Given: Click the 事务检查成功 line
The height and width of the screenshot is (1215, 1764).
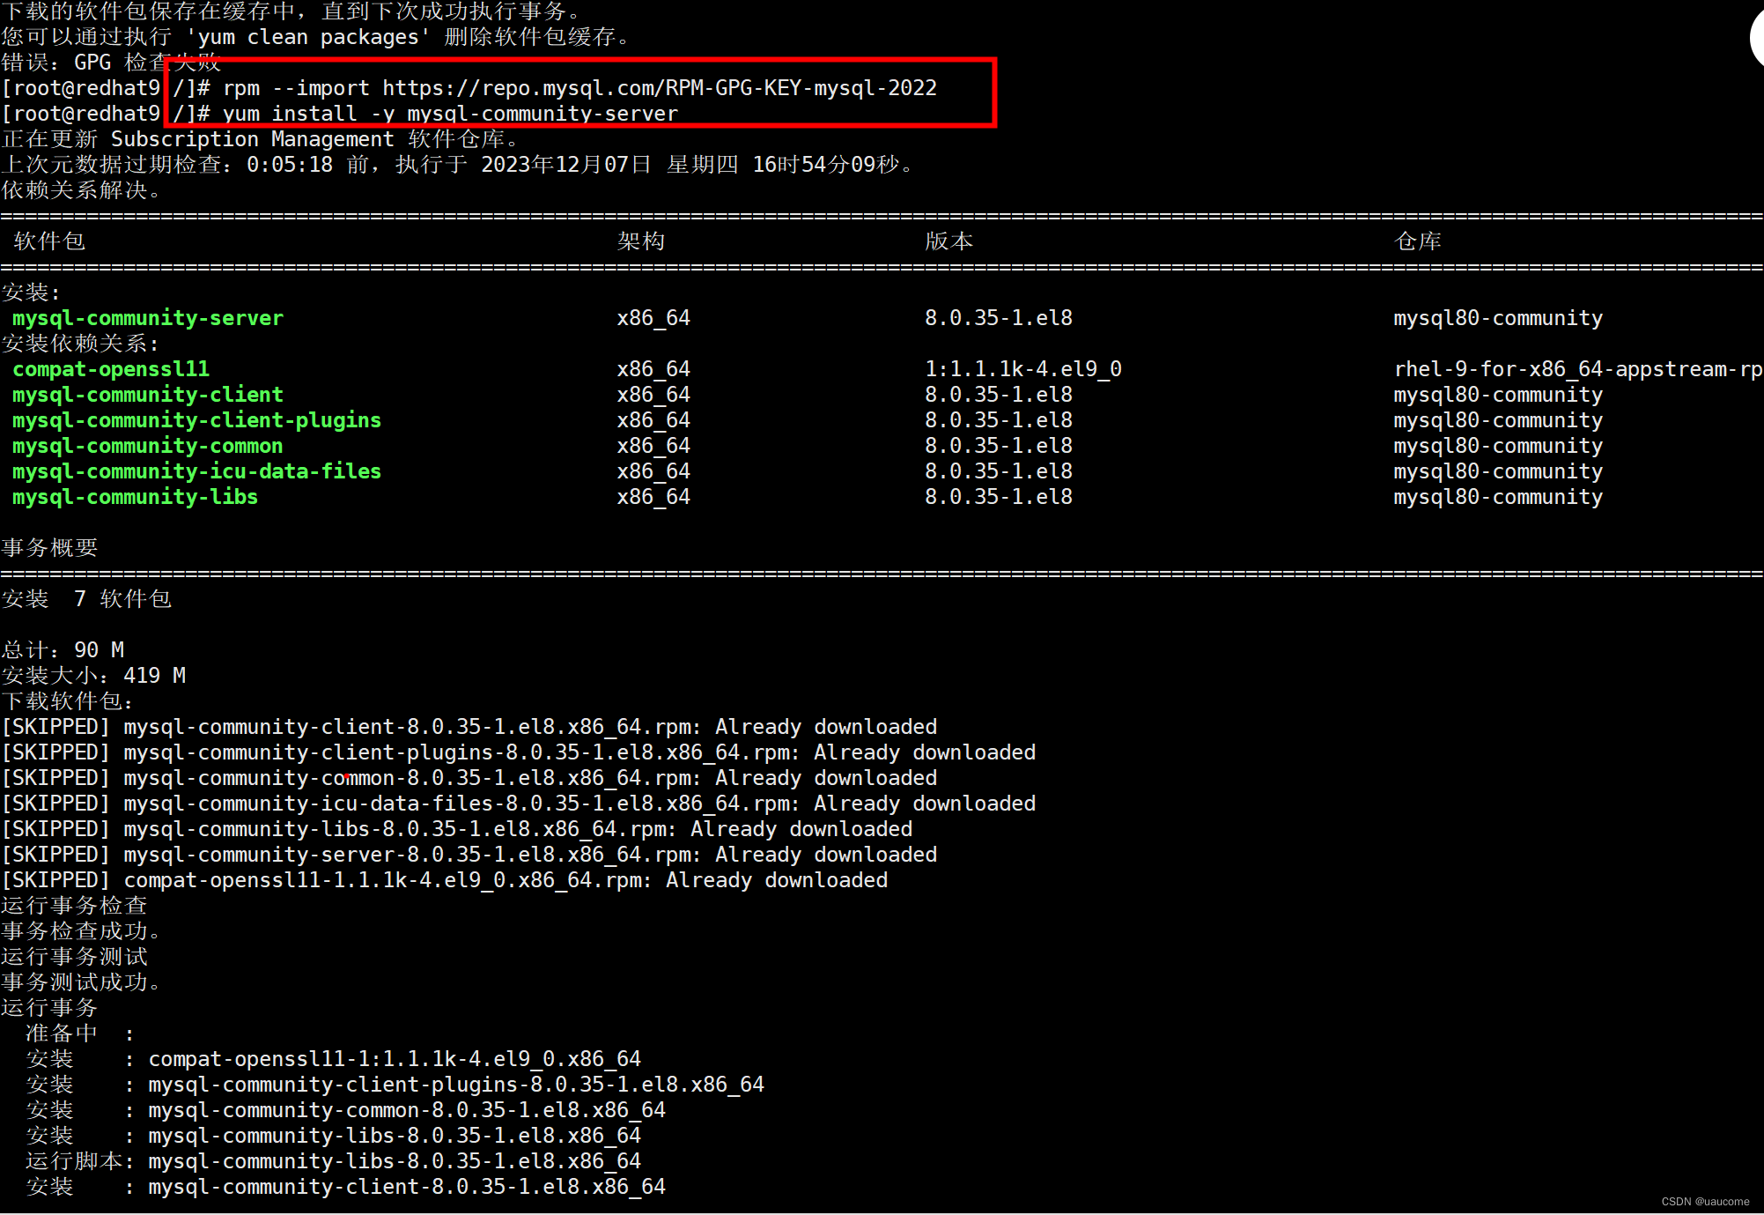Looking at the screenshot, I should tap(80, 931).
